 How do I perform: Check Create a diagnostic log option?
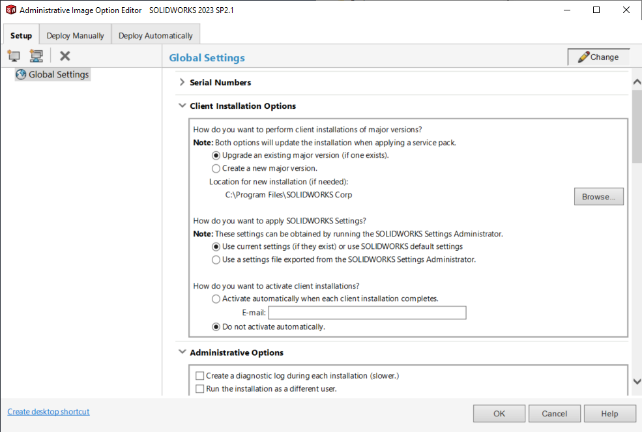click(x=200, y=376)
